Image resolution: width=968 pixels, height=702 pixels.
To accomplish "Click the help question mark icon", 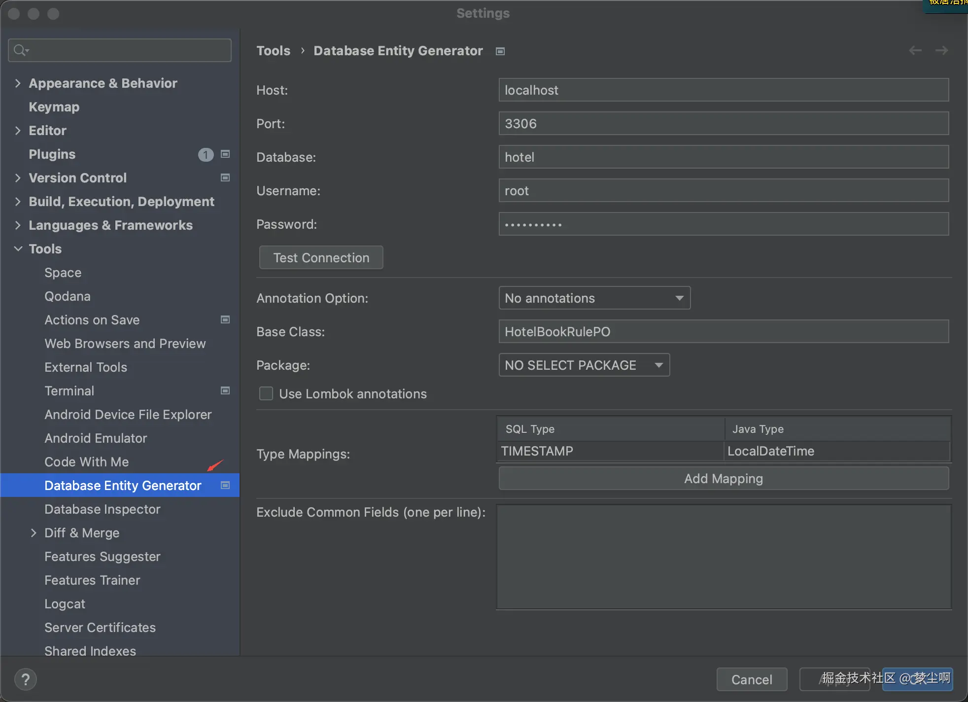I will tap(26, 679).
